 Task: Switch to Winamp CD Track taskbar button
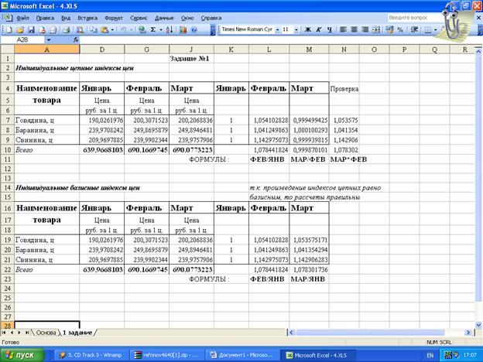(87, 354)
